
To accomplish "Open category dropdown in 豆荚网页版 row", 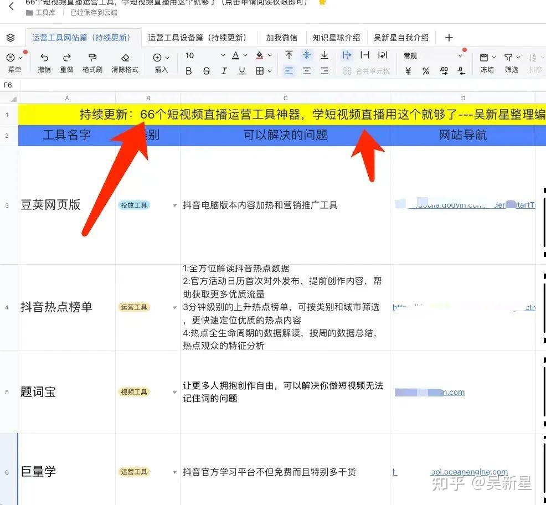I will tap(175, 205).
